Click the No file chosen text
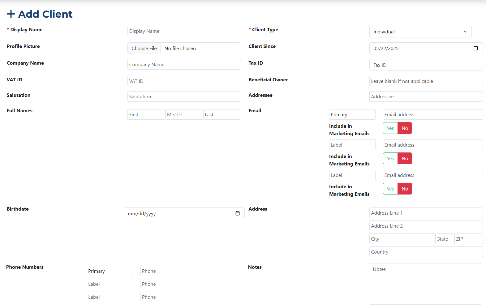Screen dimensions: 486x308 180,48
